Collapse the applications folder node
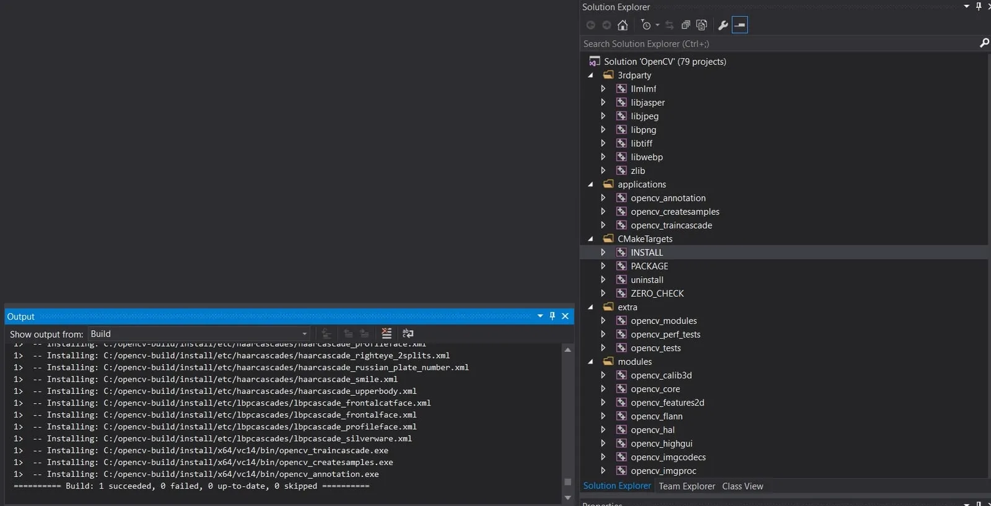The height and width of the screenshot is (506, 991). pos(590,184)
